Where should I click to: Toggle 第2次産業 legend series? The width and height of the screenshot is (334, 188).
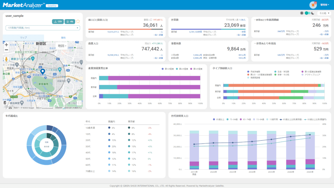click(182, 69)
